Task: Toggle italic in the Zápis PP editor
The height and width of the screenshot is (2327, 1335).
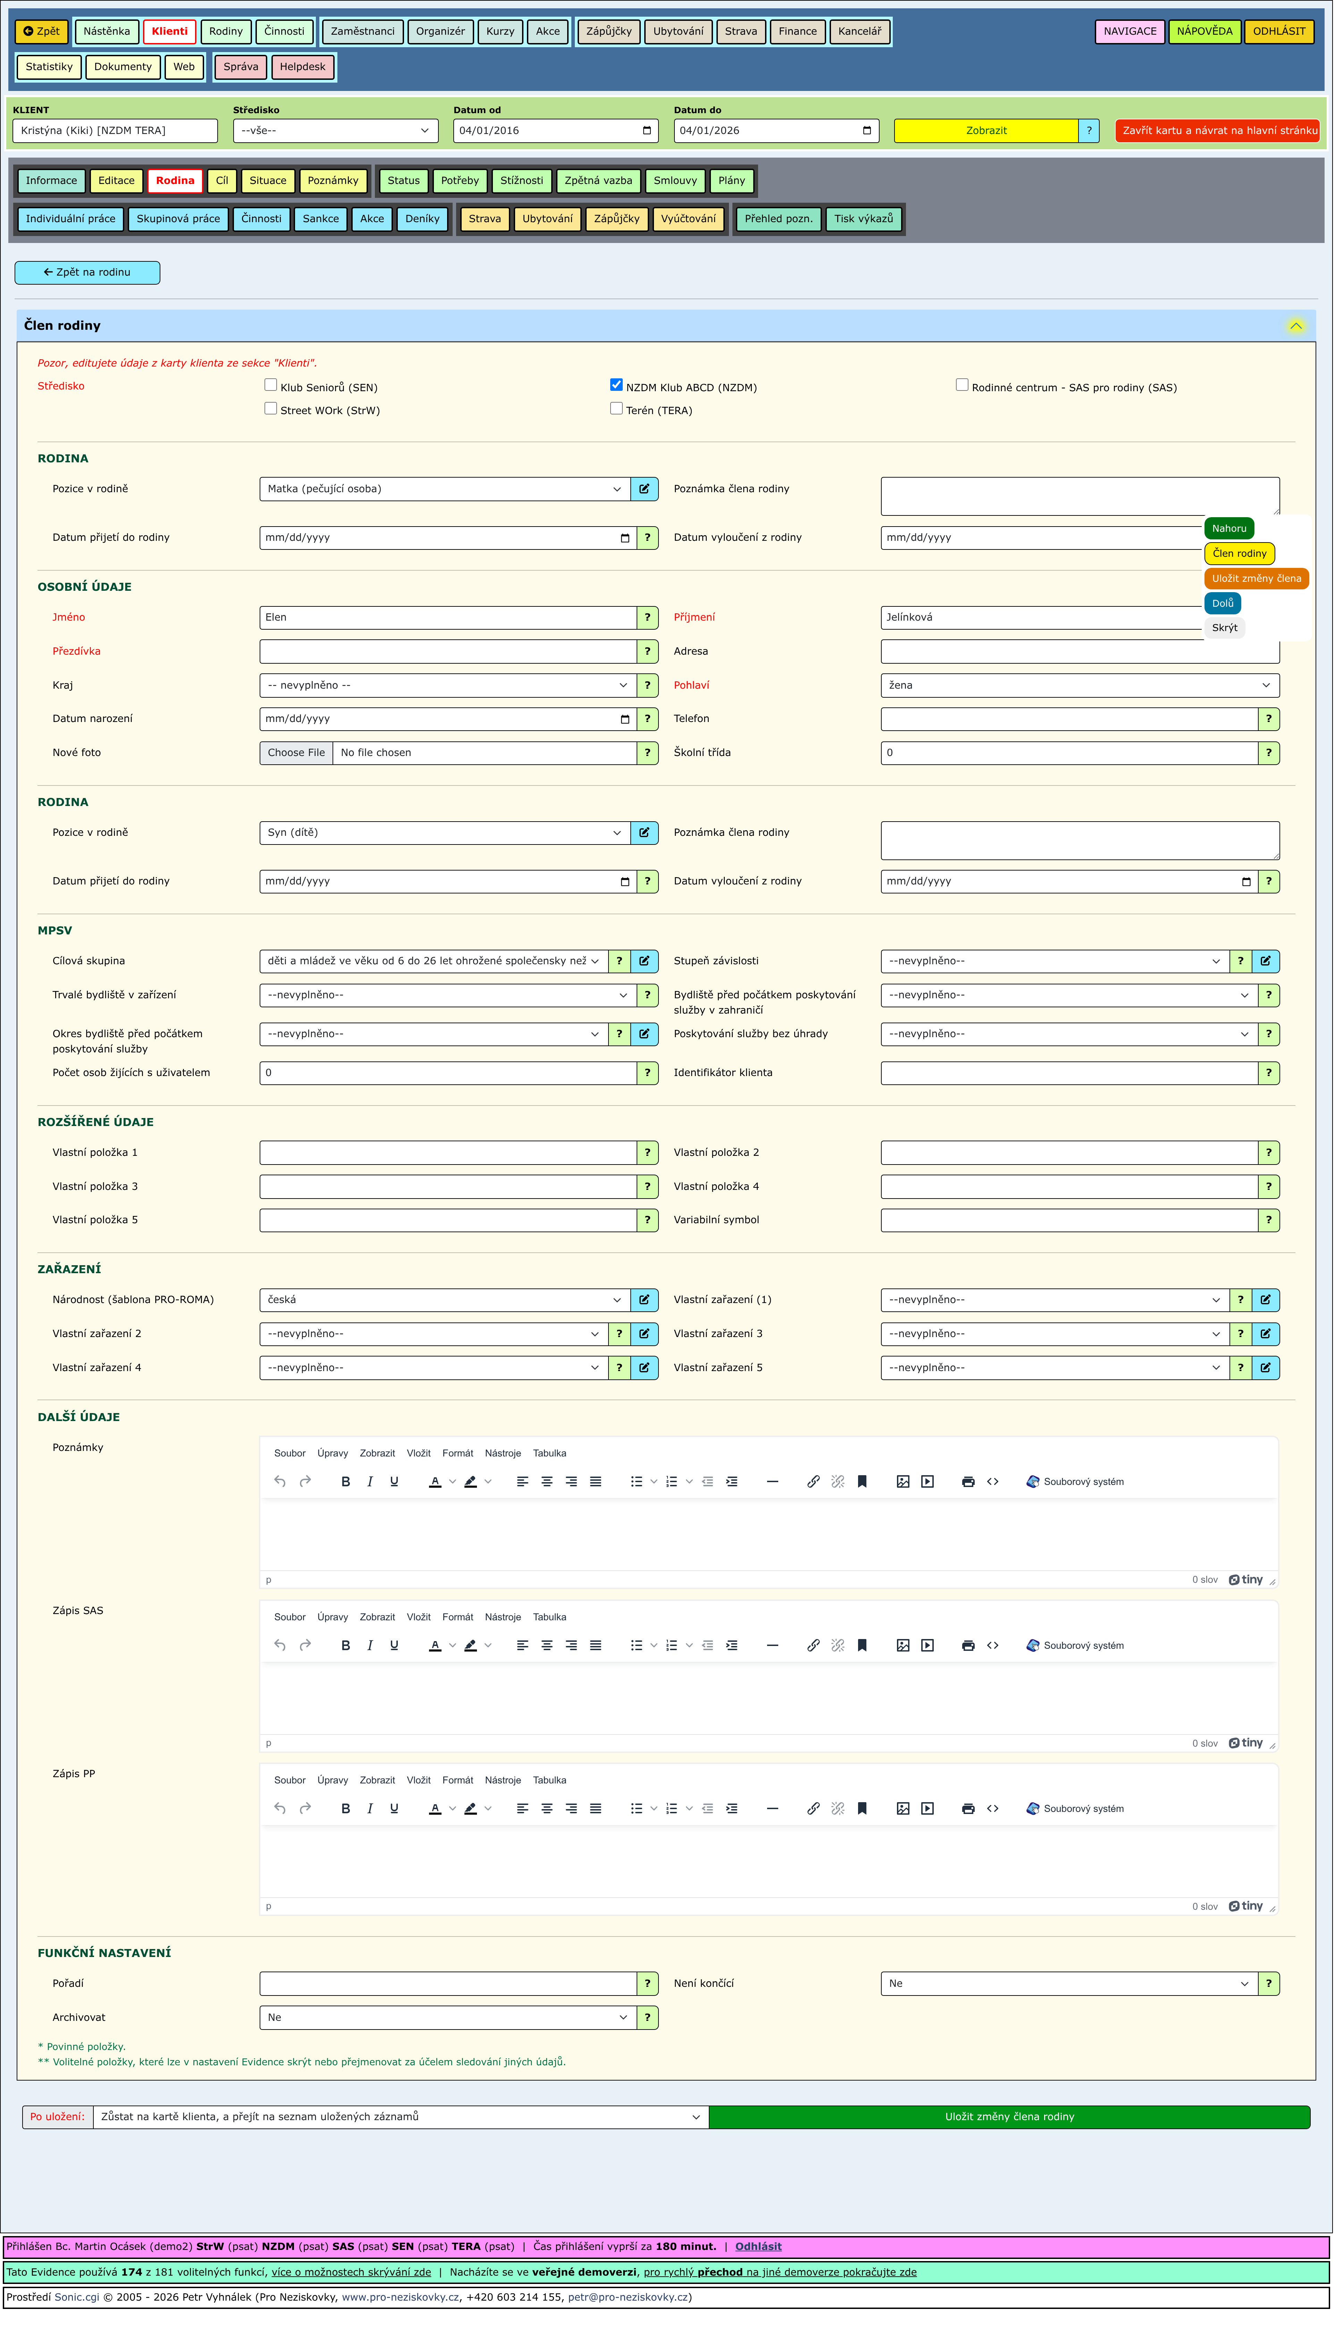Action: (x=370, y=1810)
